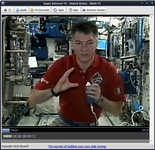Click the 04:24 elapsed time display
Image resolution: width=155 pixels, height=150 pixels.
145,130
